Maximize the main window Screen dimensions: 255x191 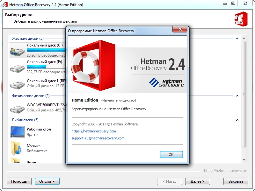(233, 3)
